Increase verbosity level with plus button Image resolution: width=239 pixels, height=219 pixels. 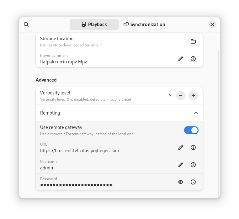click(193, 96)
